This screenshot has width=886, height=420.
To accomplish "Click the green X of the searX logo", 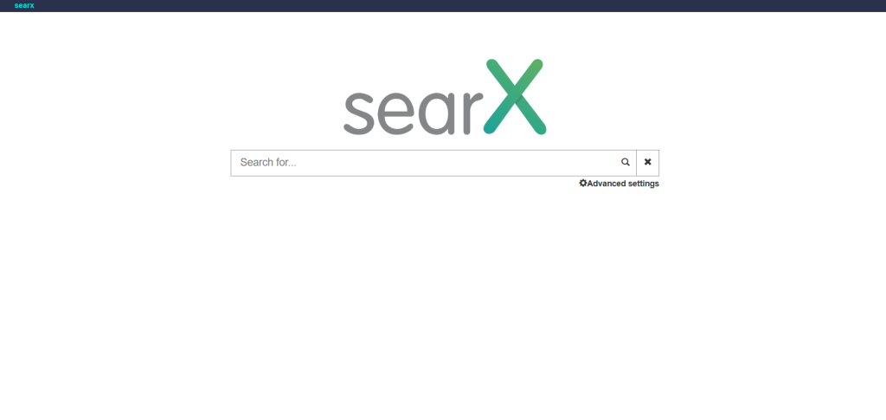I will [515, 97].
